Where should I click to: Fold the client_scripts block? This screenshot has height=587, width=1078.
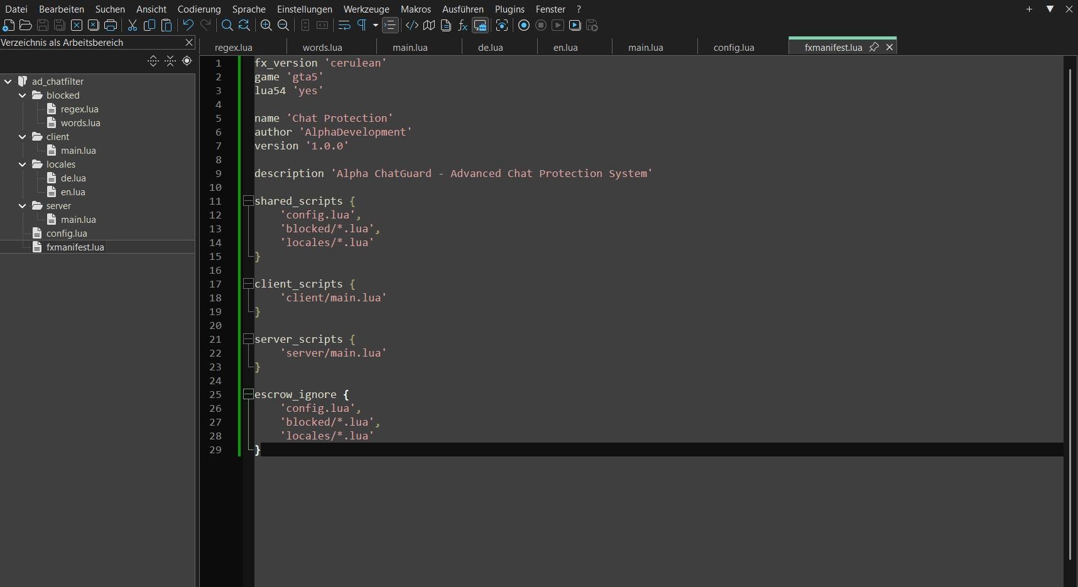pos(248,284)
